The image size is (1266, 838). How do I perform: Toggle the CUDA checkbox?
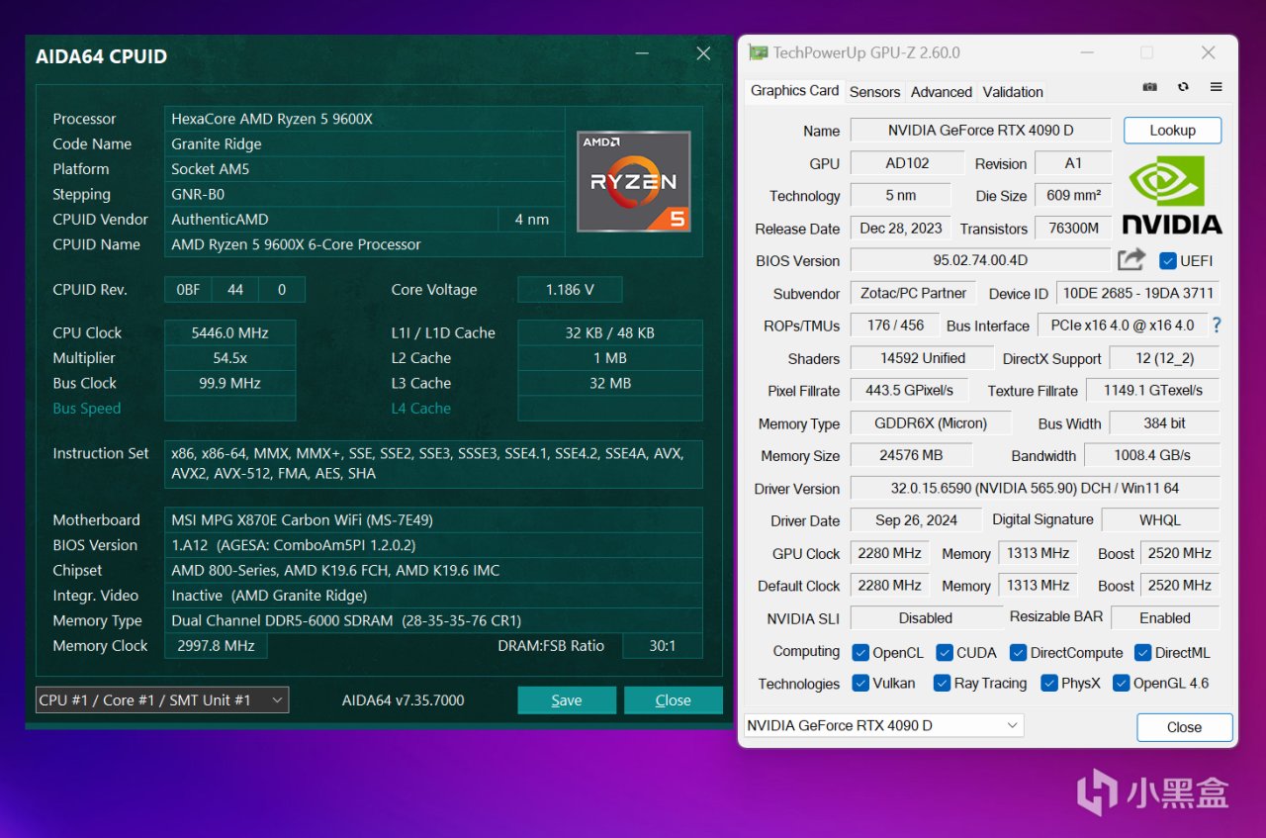tap(945, 652)
